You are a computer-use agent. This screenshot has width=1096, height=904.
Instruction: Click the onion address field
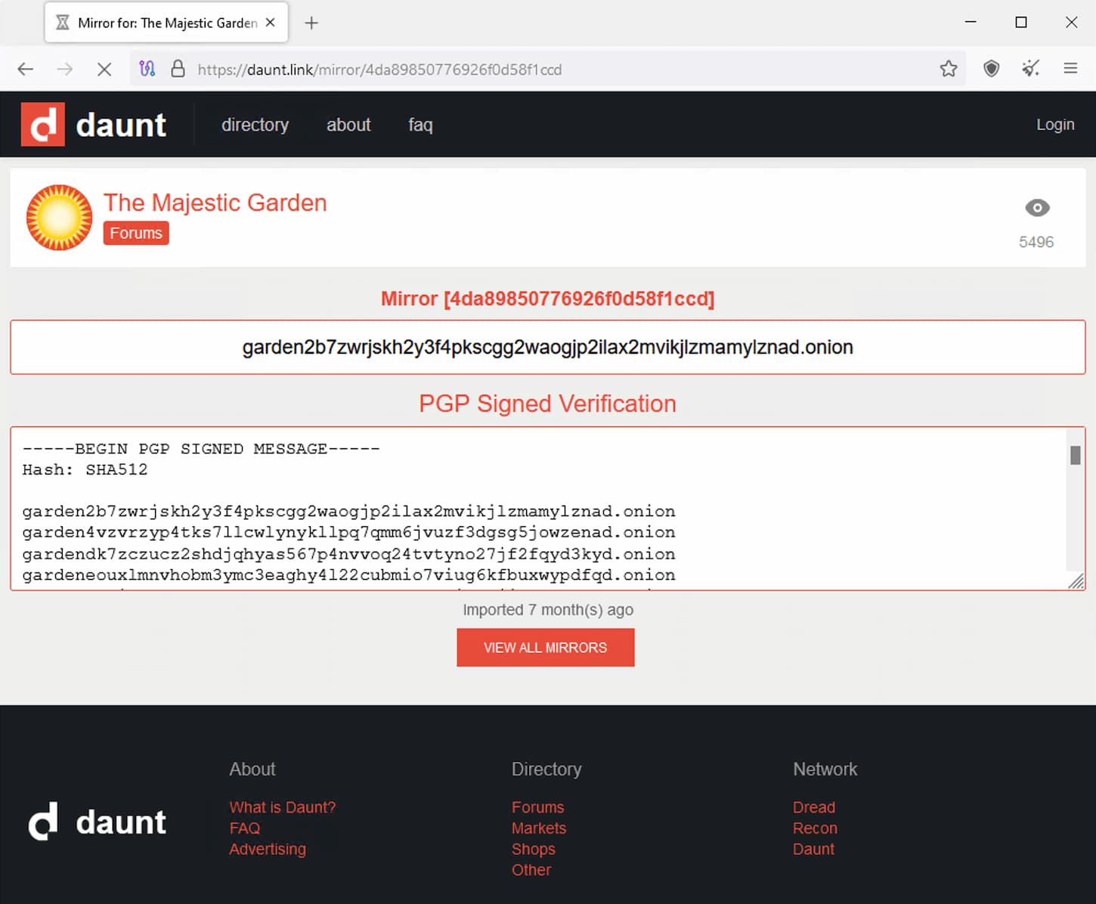tap(548, 347)
